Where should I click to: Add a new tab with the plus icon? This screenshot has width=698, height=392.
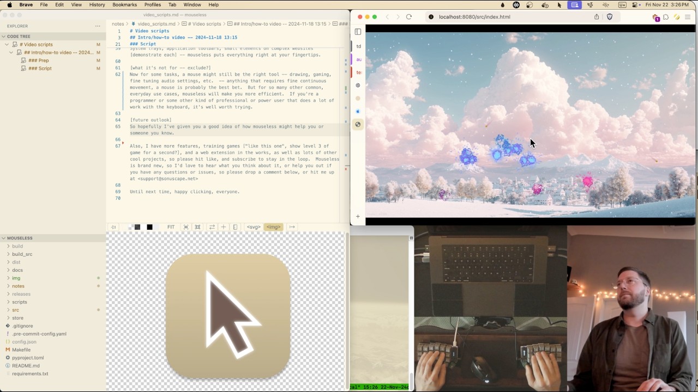[358, 217]
